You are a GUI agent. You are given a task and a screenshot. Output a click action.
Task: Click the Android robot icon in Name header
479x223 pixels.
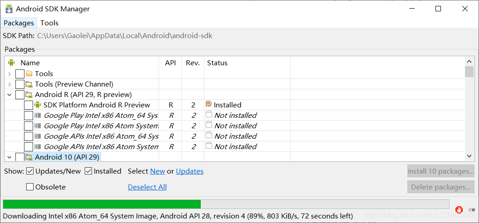point(12,63)
